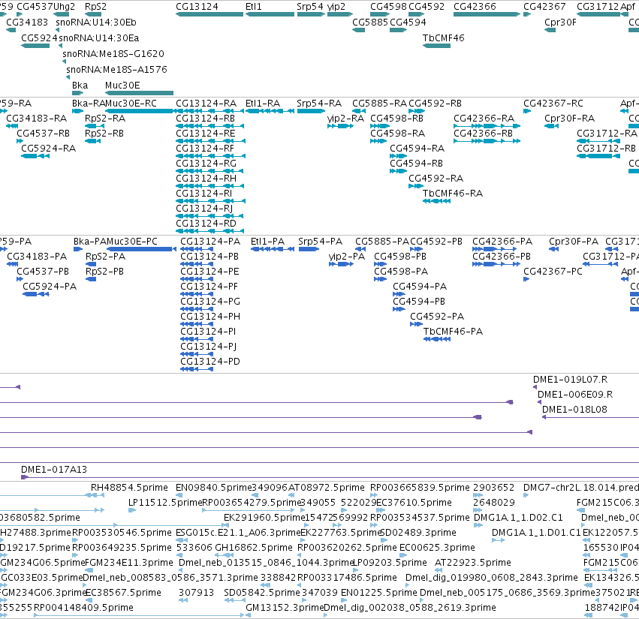The image size is (639, 619).
Task: Select BAC clone DME1-018L08
Action: (574, 410)
